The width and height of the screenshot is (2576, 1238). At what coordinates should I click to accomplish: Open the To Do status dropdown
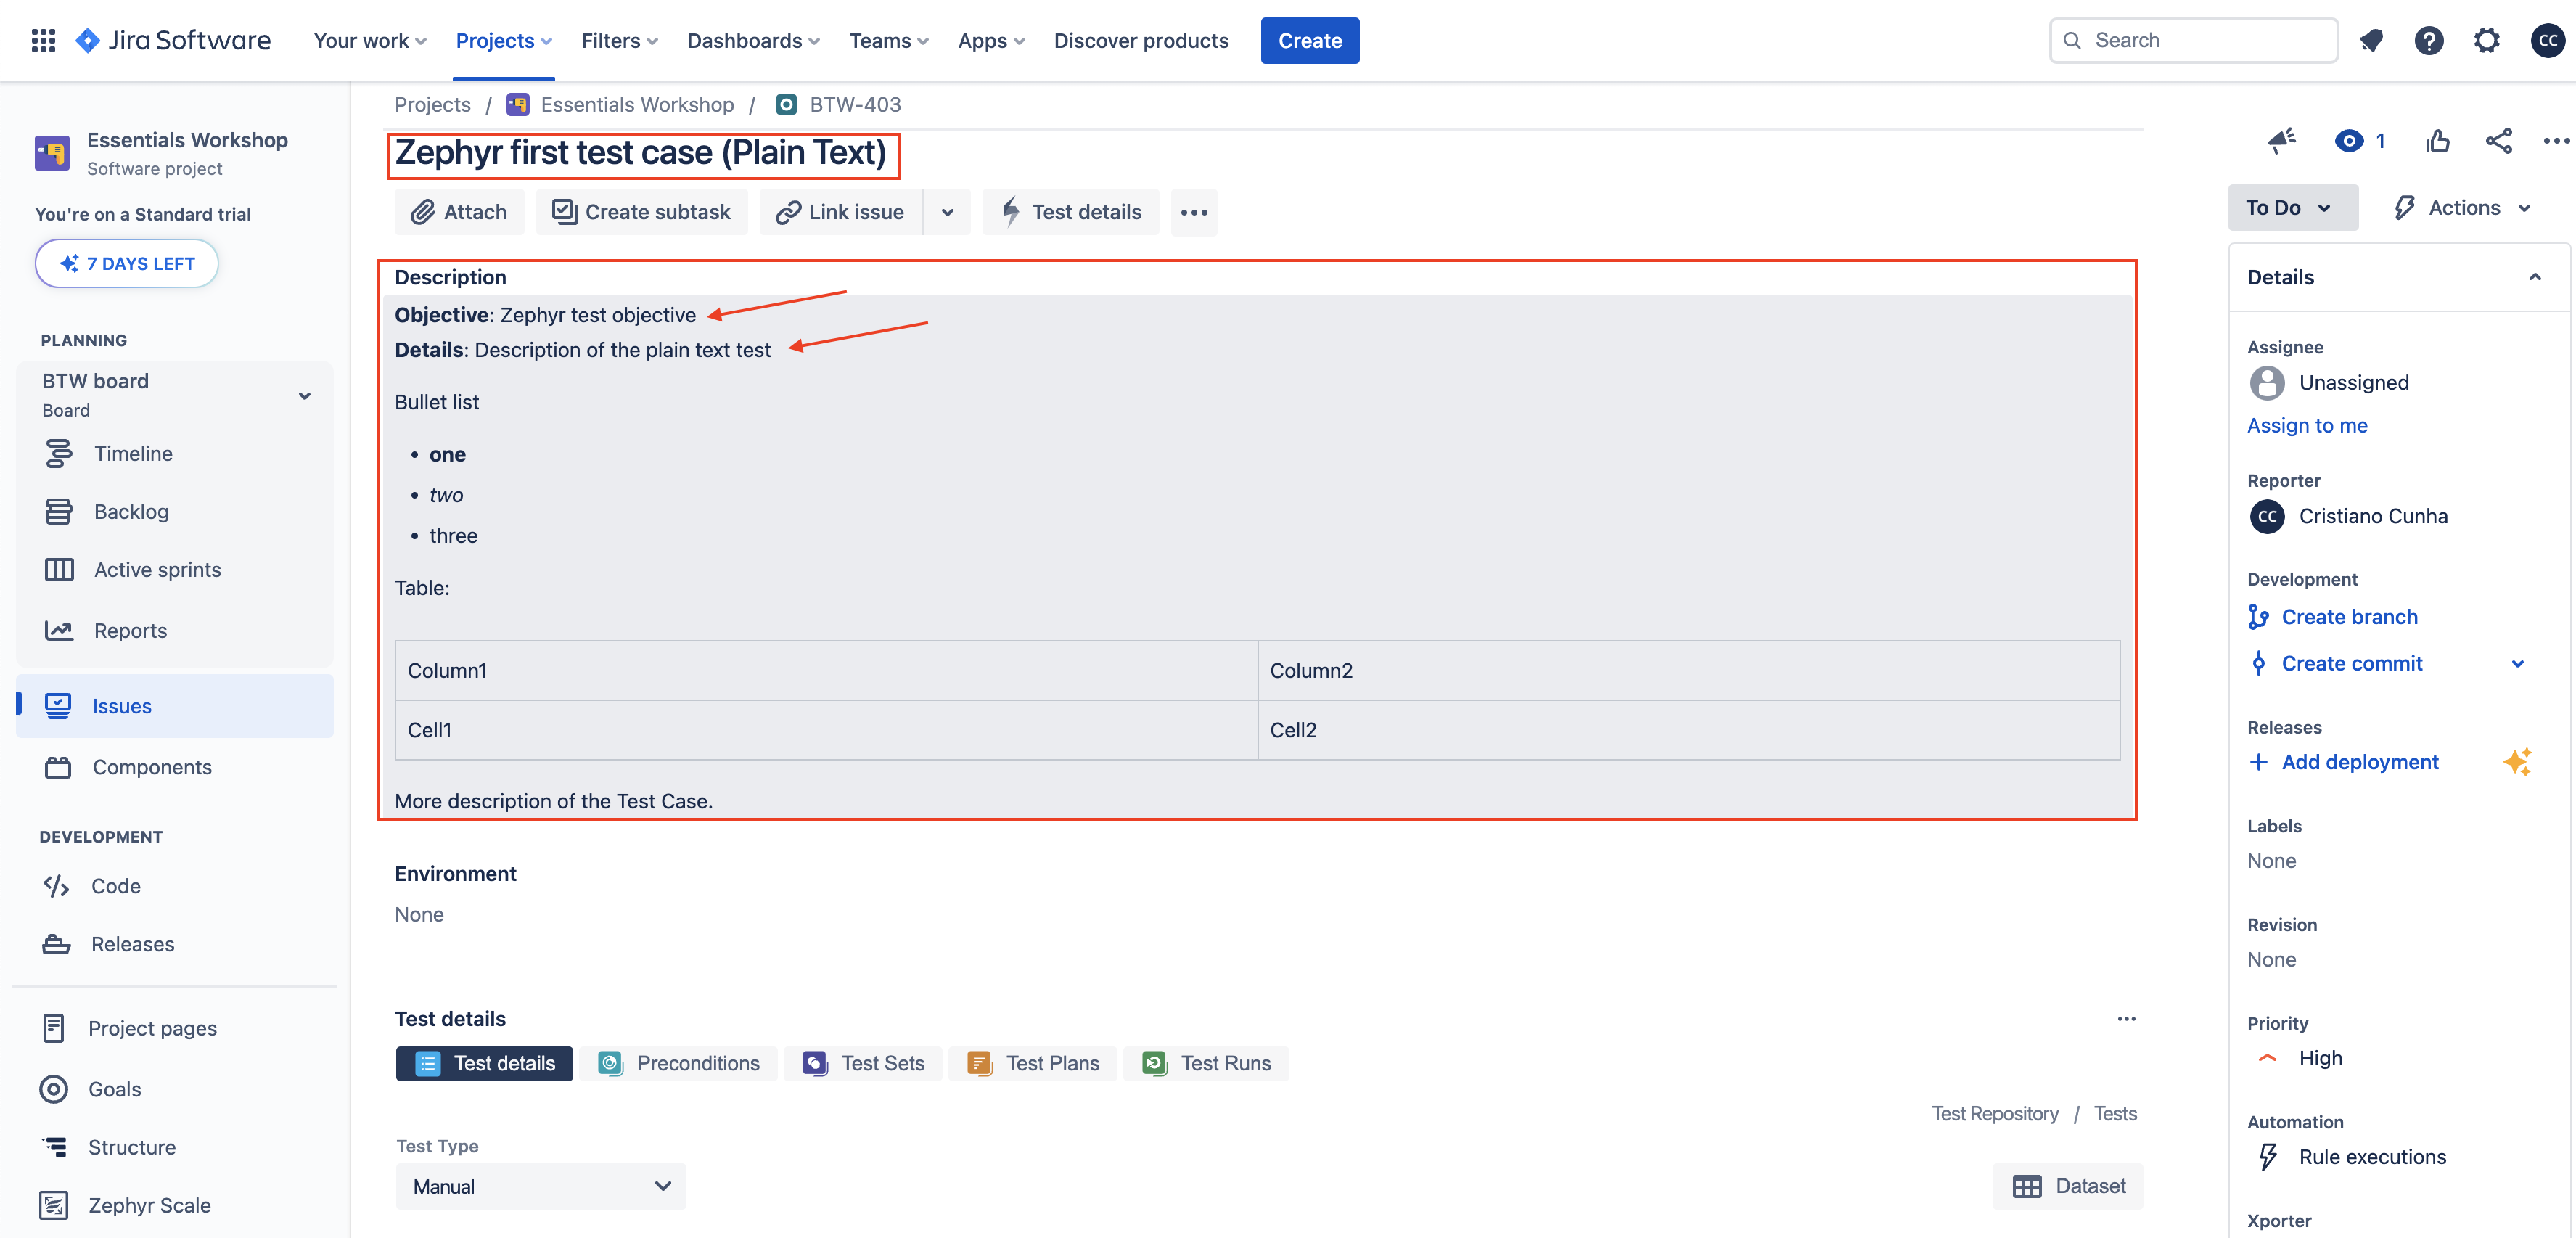pyautogui.click(x=2292, y=207)
